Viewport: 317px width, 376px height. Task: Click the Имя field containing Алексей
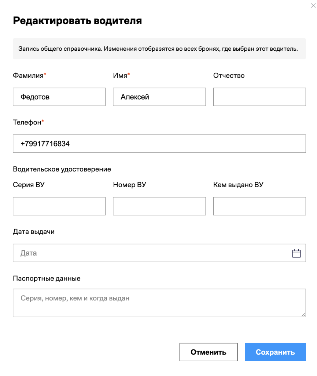pyautogui.click(x=159, y=97)
